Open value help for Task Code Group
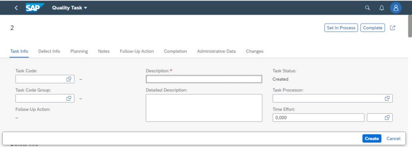Screen dimensions: 412x147 coord(69,98)
